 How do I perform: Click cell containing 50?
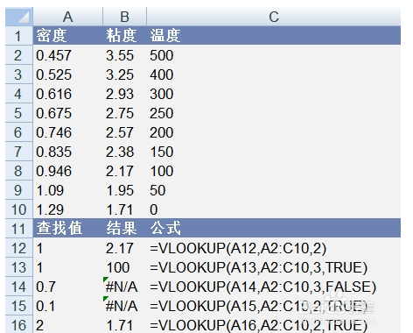[274, 190]
